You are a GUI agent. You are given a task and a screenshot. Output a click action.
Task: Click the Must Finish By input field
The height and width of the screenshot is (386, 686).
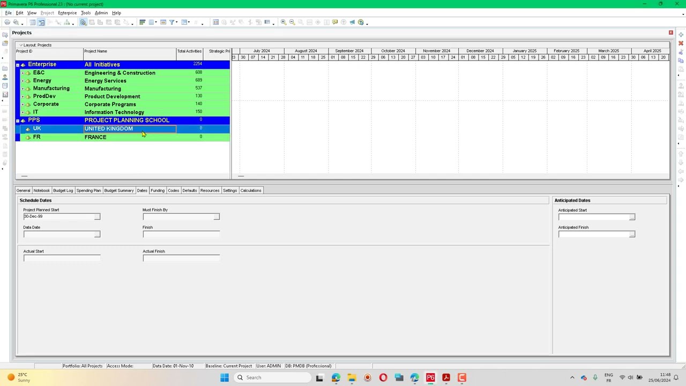click(x=178, y=217)
